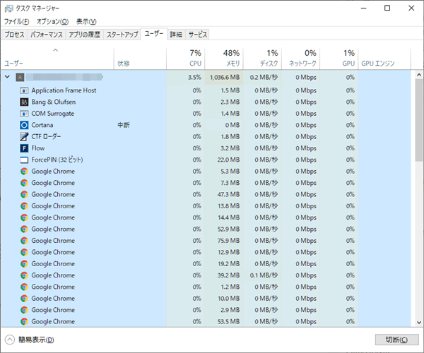Click Chrome icon on the 1.2 MB row
Viewport: 424px width, 353px height.
(x=24, y=287)
